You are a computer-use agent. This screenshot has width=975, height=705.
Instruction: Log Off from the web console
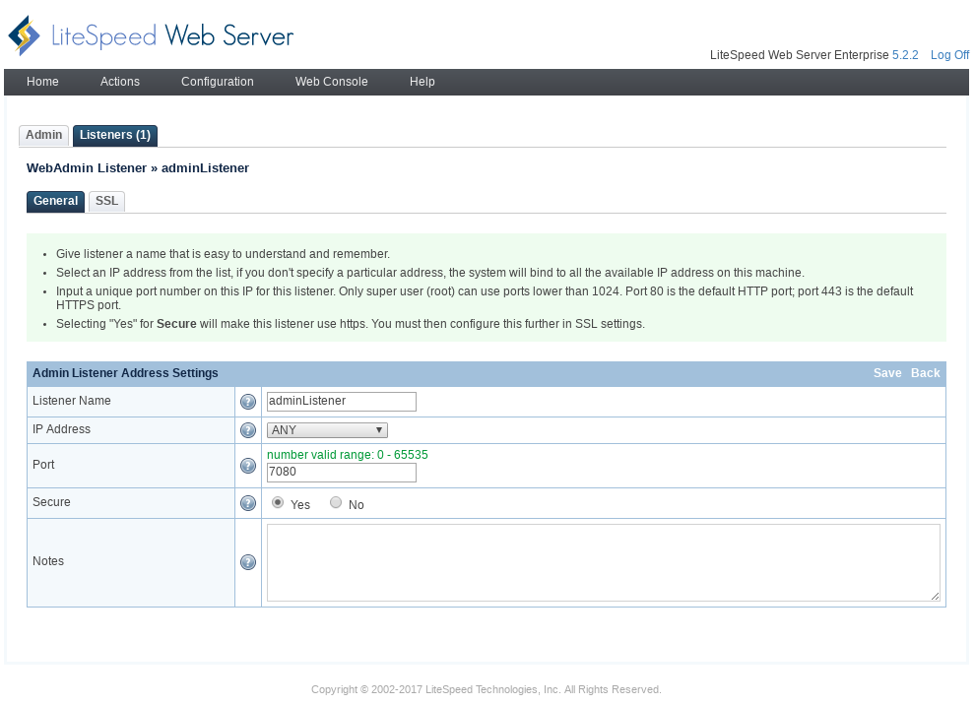click(949, 55)
